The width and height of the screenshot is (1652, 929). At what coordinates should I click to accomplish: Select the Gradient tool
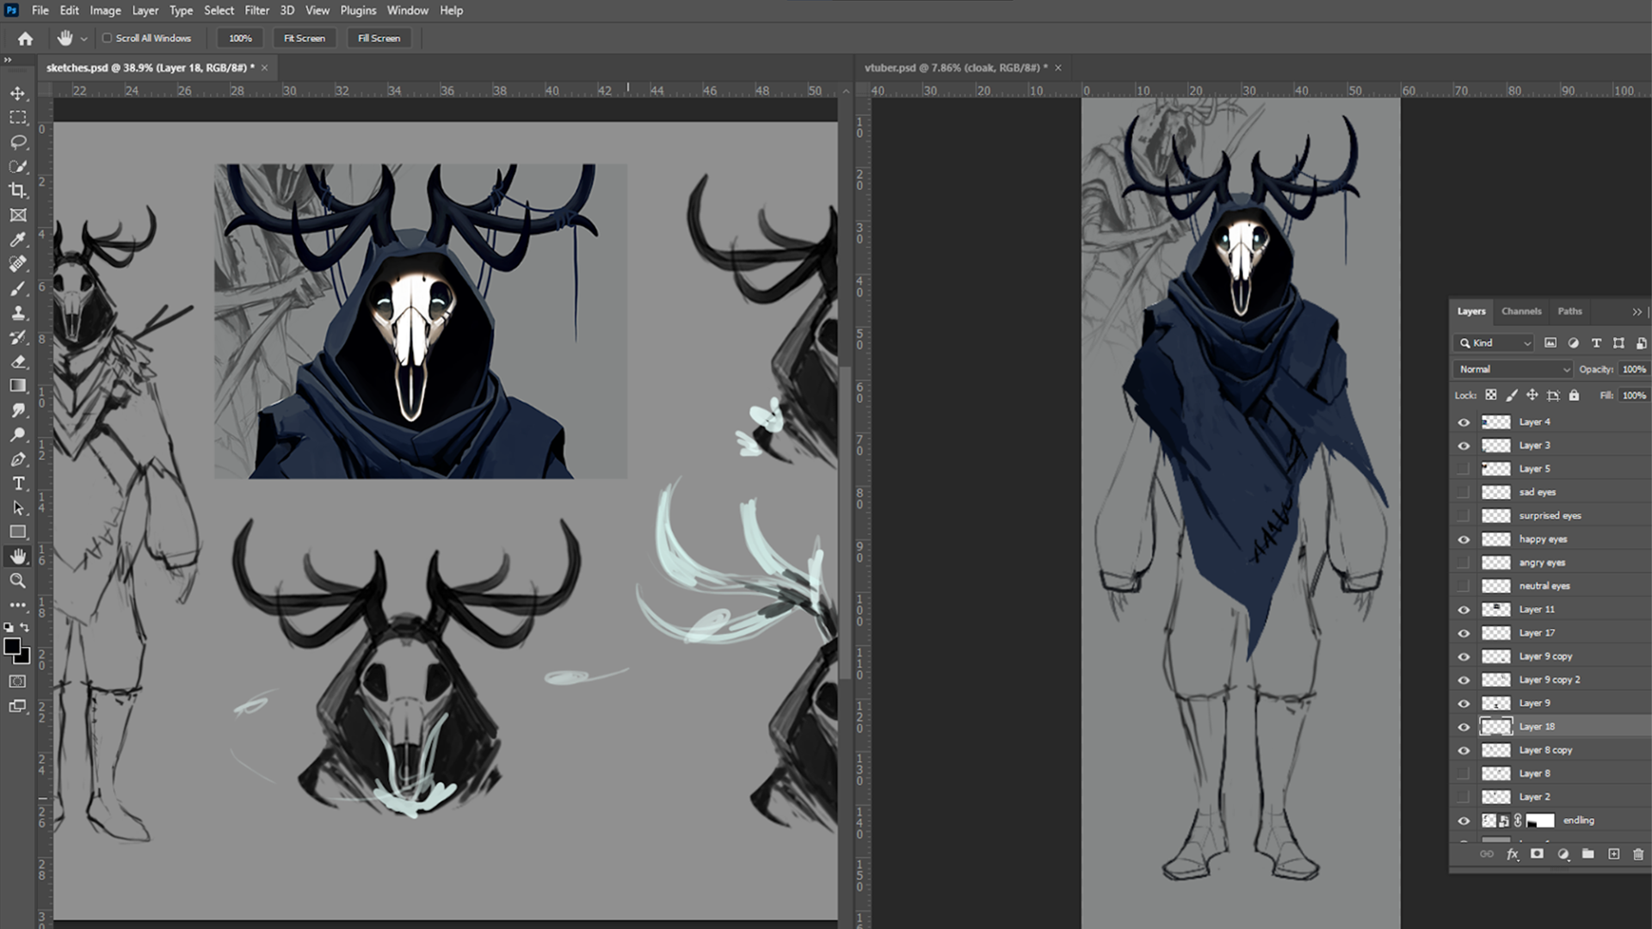18,385
